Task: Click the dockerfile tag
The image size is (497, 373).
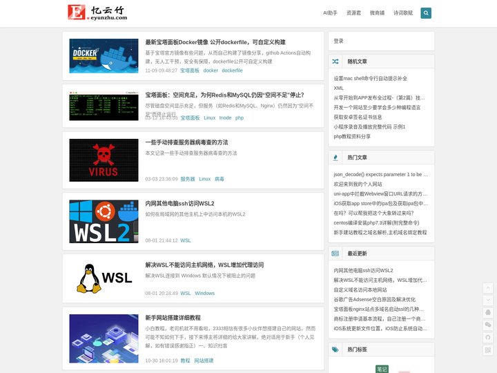Action: 232,70
